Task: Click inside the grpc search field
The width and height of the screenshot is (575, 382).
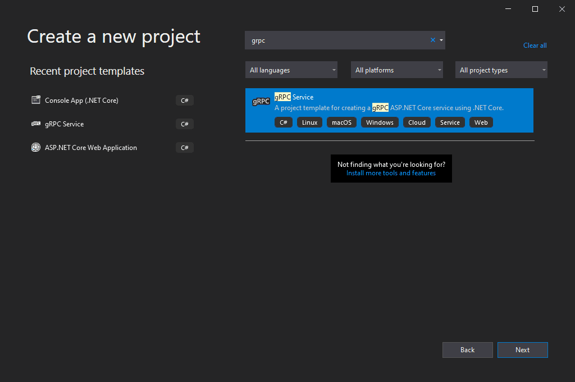Action: click(337, 40)
